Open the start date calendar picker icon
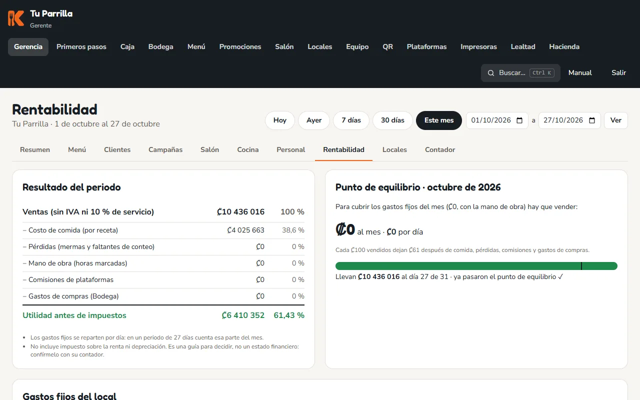This screenshot has height=400, width=640. (x=519, y=120)
